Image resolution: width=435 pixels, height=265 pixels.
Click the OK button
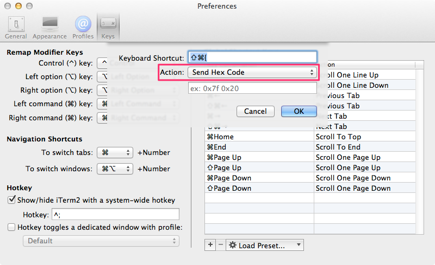299,111
